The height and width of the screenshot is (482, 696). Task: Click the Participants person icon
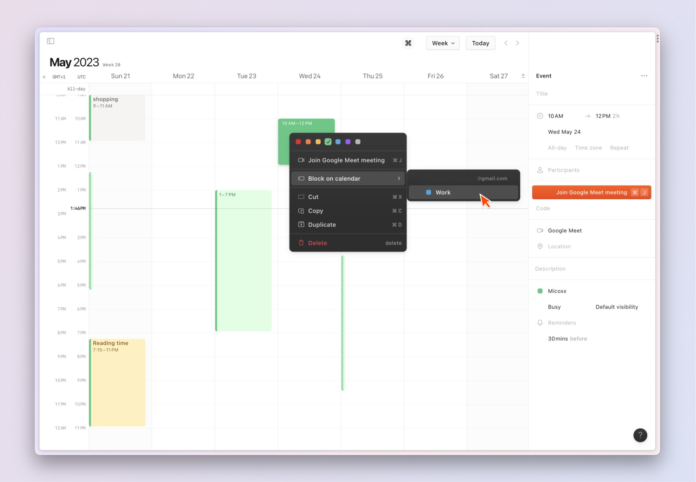click(x=540, y=170)
